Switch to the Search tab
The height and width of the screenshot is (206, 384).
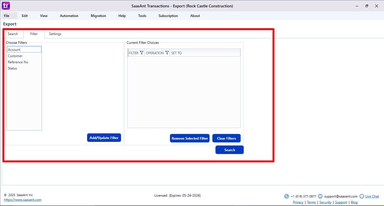click(13, 34)
